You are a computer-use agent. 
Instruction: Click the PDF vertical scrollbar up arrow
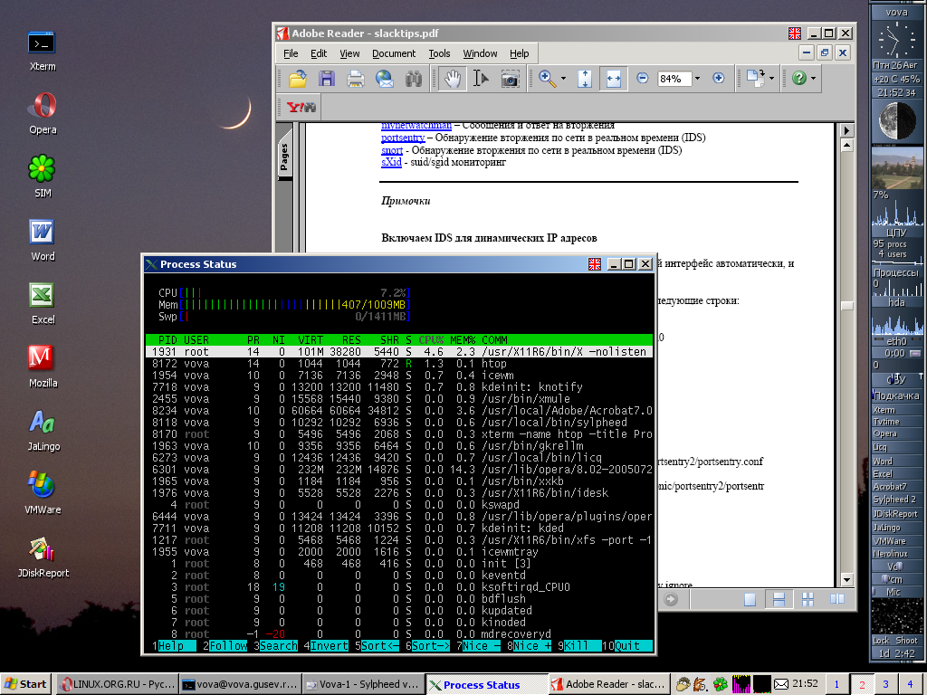point(846,145)
